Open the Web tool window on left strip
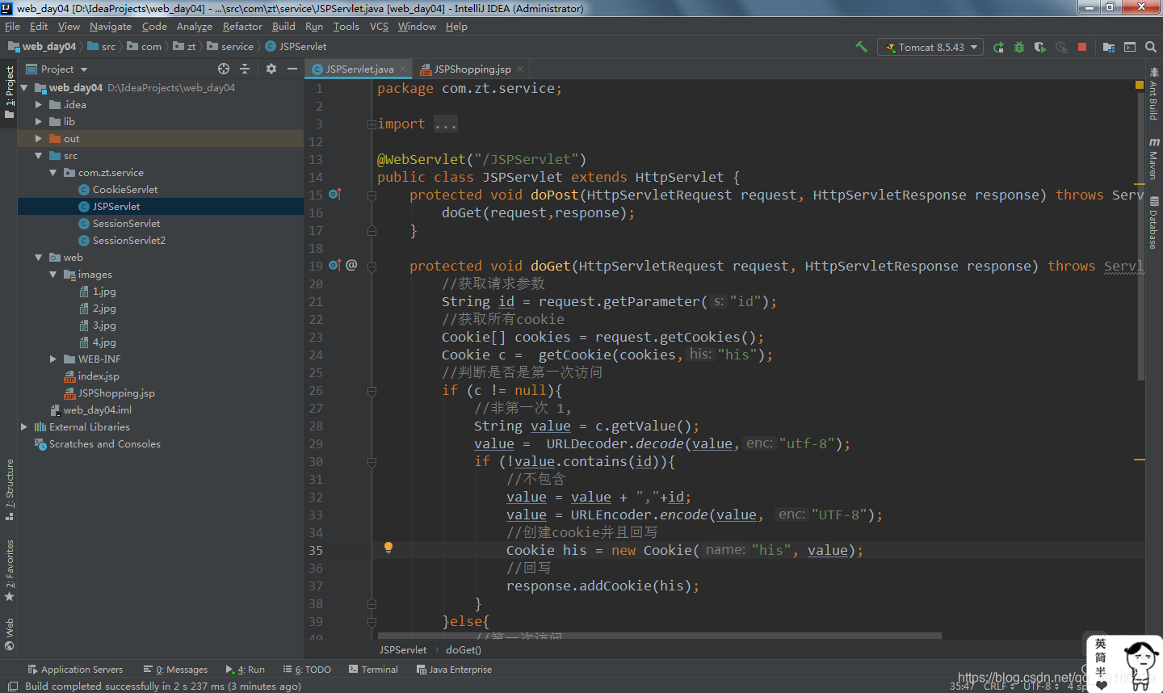Screen dimensions: 1163x693 [9, 634]
